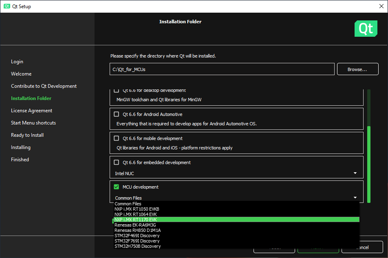This screenshot has width=388, height=258.
Task: Choose STM32H750B Discovery entry
Action: tap(137, 246)
